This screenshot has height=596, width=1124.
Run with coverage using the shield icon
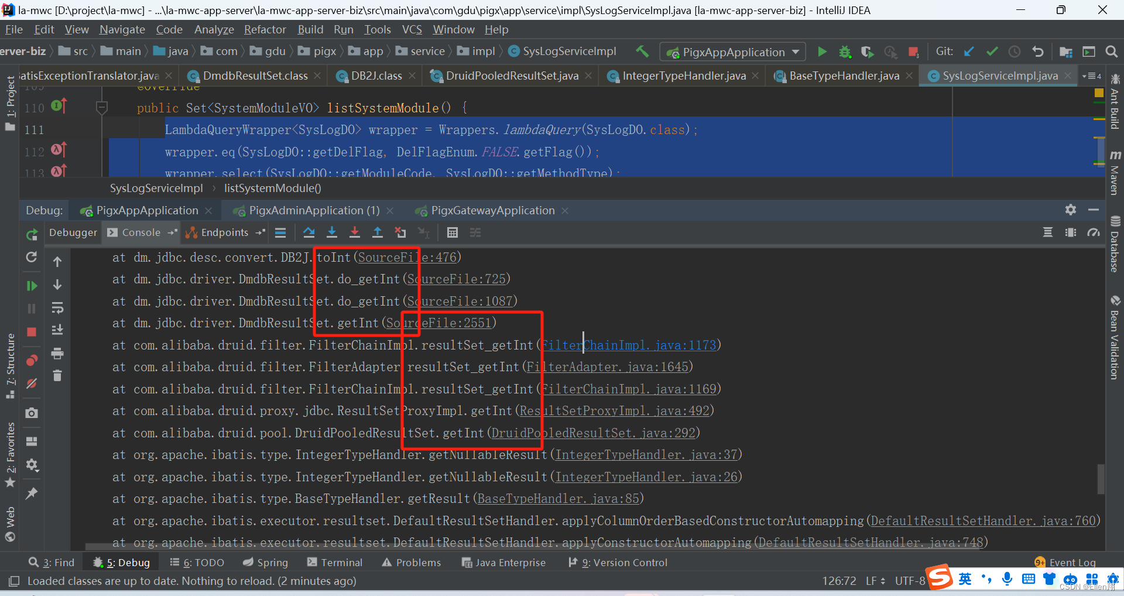coord(867,52)
